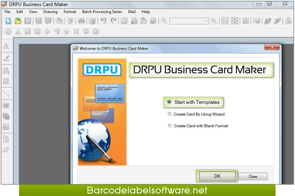Close the welcome dialog with red X
295x196 pixels.
point(272,47)
